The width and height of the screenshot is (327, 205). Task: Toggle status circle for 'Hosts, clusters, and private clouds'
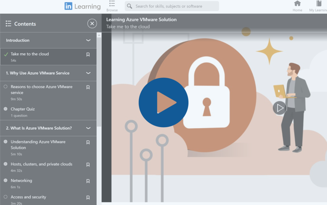pyautogui.click(x=6, y=164)
